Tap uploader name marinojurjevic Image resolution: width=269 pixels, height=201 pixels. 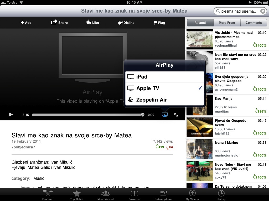coord(226,155)
